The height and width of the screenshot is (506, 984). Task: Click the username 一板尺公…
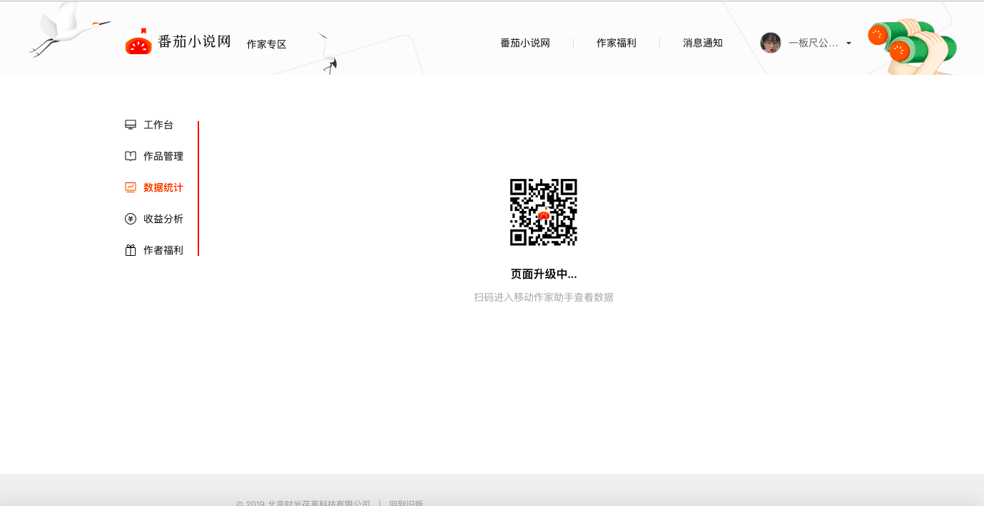pos(813,43)
